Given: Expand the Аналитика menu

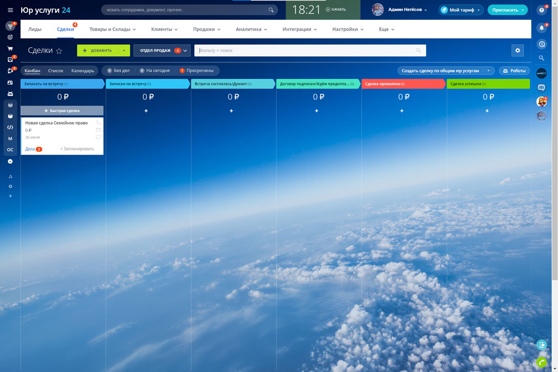Looking at the screenshot, I should click(251, 29).
